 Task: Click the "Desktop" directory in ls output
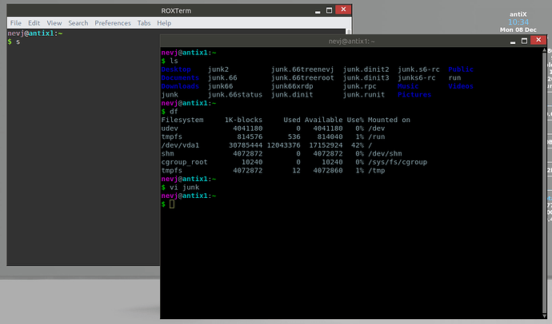click(176, 69)
